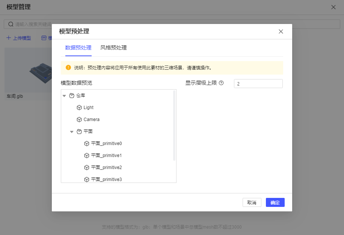Click the Light cube icon
The height and width of the screenshot is (235, 344).
click(79, 108)
